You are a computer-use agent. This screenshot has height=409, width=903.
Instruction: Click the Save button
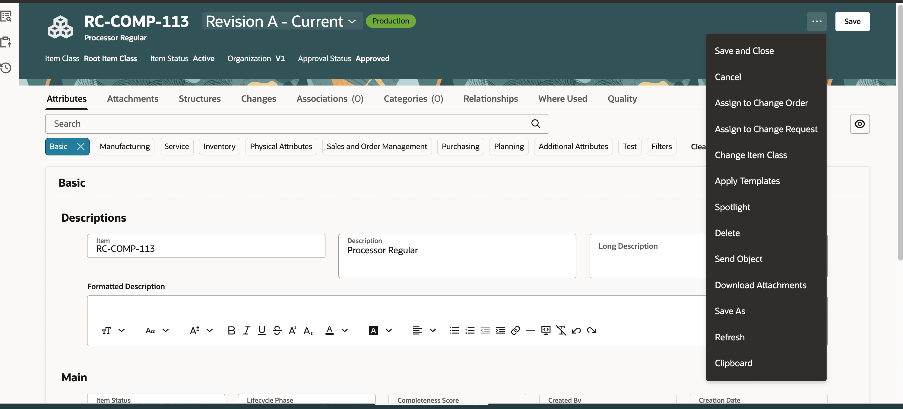[852, 21]
